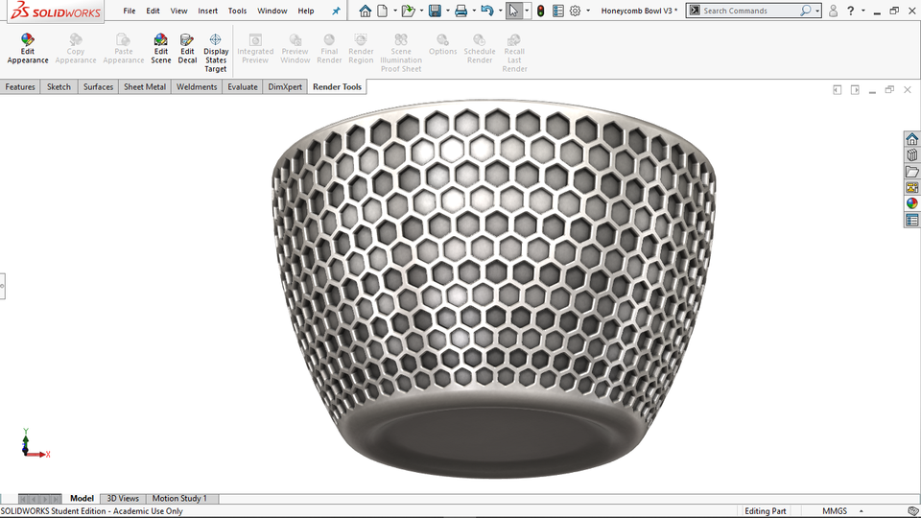Open the Help question mark dropdown arrow
This screenshot has height=518, width=921.
coord(862,12)
